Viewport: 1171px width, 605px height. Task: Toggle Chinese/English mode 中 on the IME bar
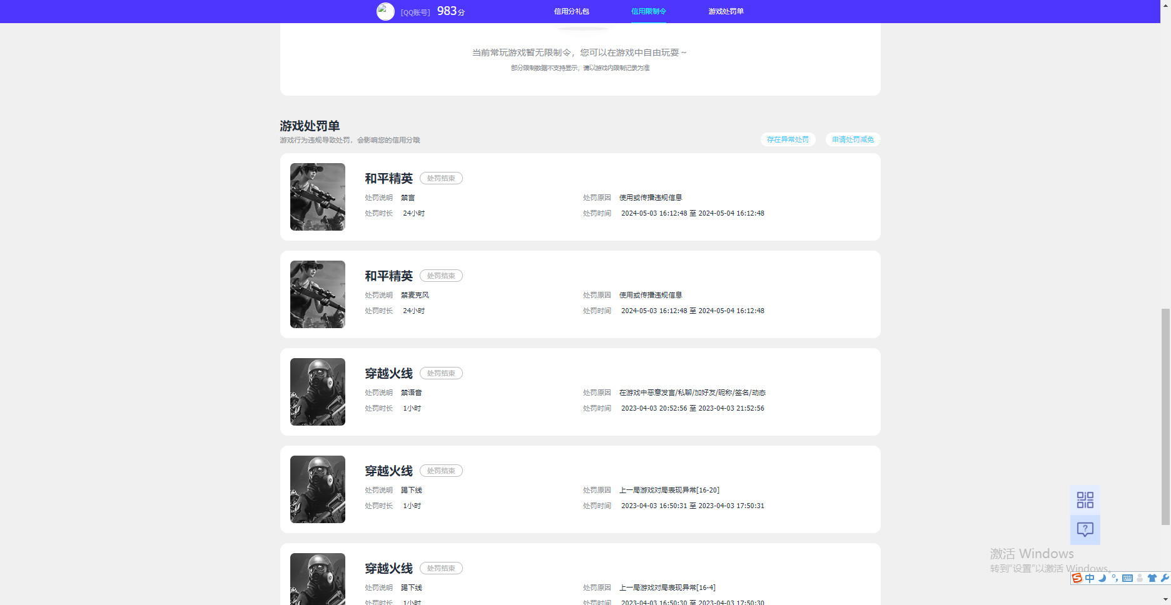1090,578
